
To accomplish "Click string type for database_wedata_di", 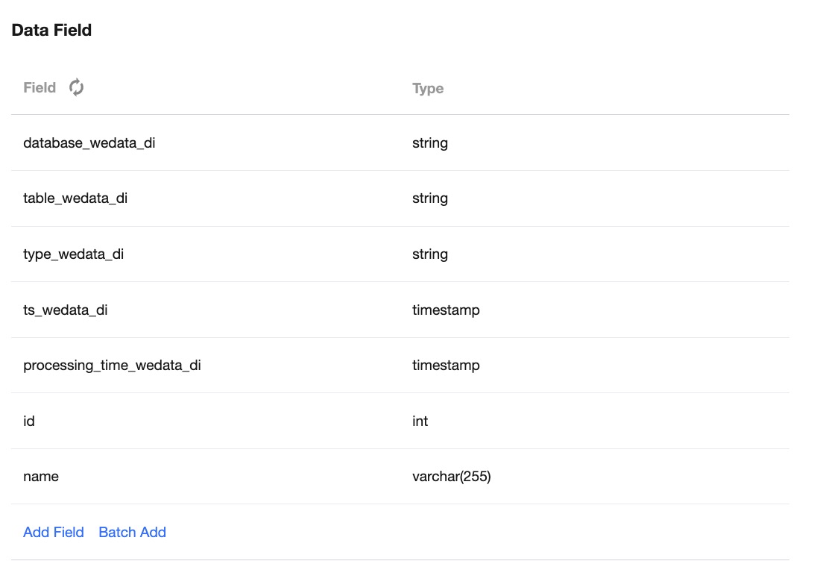I will (x=430, y=142).
